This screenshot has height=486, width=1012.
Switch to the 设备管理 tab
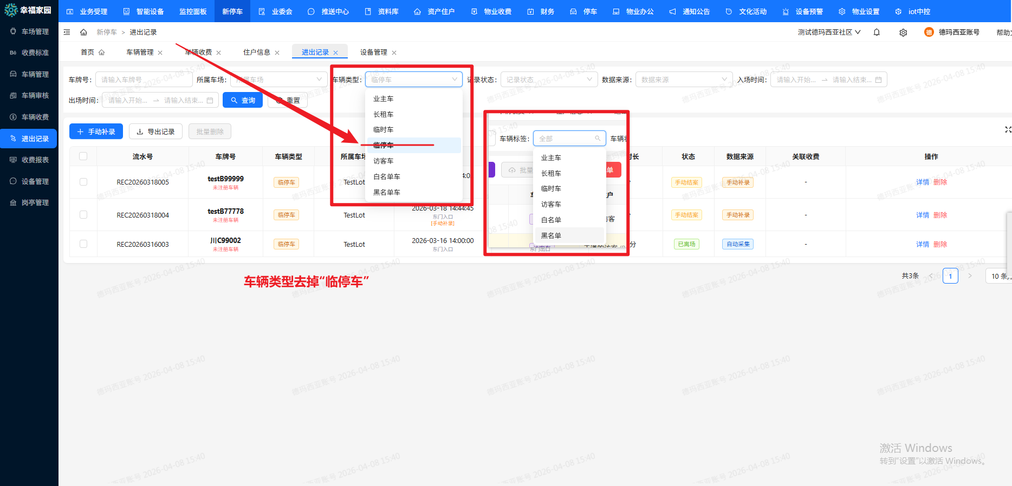click(x=373, y=52)
